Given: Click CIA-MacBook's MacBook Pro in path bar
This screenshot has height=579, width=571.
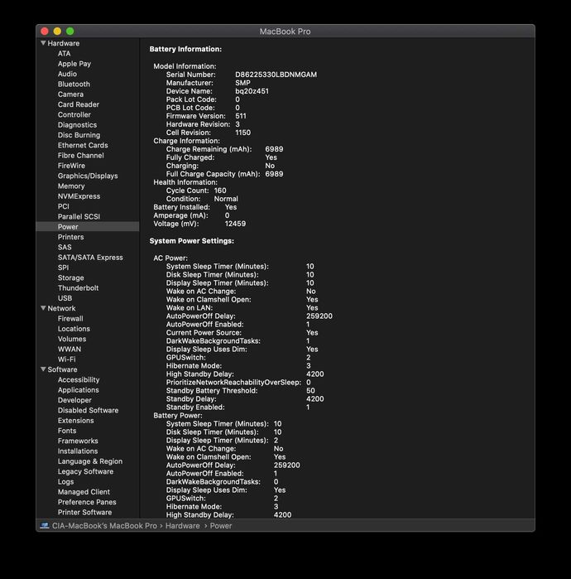Looking at the screenshot, I should (104, 526).
